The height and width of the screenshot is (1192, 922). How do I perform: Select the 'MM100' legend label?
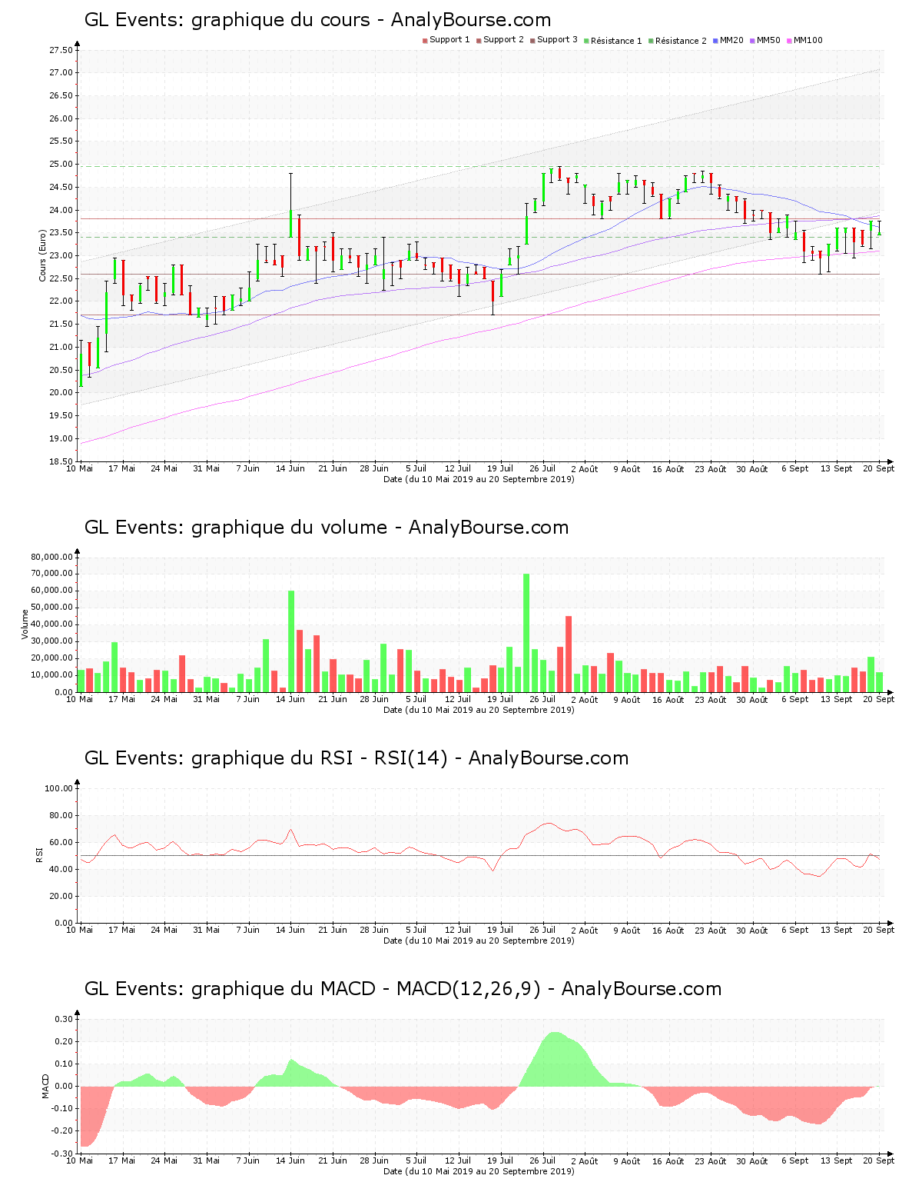click(808, 40)
